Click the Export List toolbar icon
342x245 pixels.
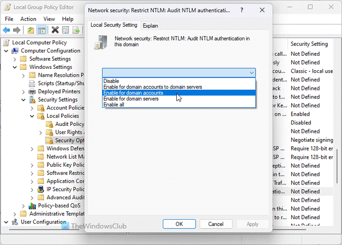[x=76, y=30]
